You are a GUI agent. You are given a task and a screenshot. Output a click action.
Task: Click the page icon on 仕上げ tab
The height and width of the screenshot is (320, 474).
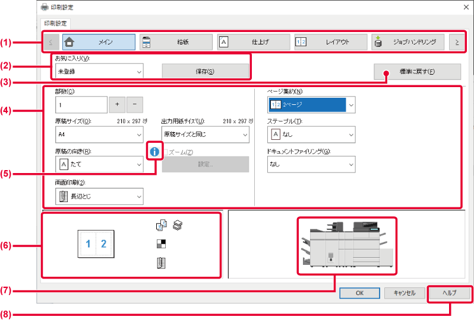[224, 42]
